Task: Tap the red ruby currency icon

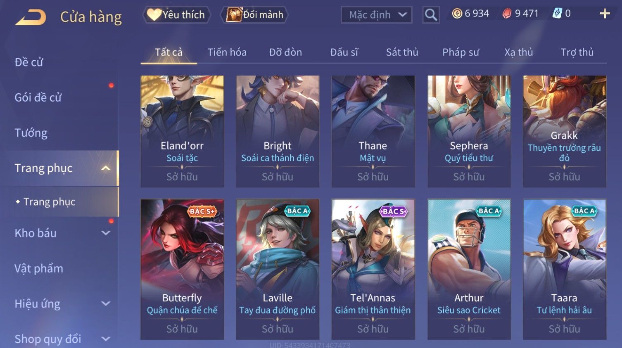Action: pos(507,14)
